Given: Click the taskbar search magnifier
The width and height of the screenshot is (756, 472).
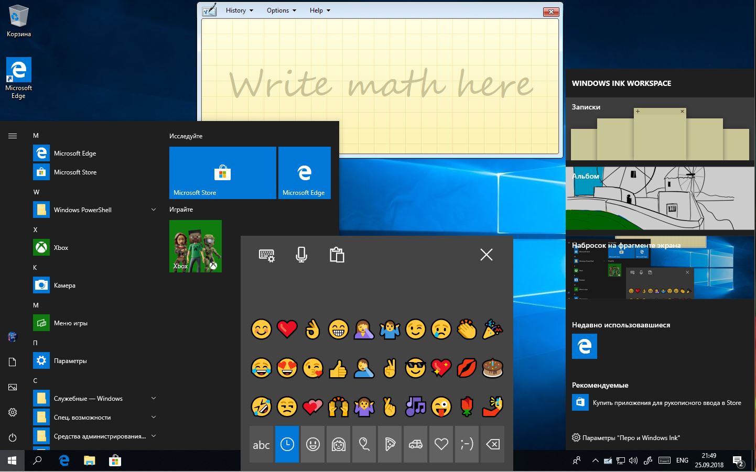Looking at the screenshot, I should tap(38, 460).
